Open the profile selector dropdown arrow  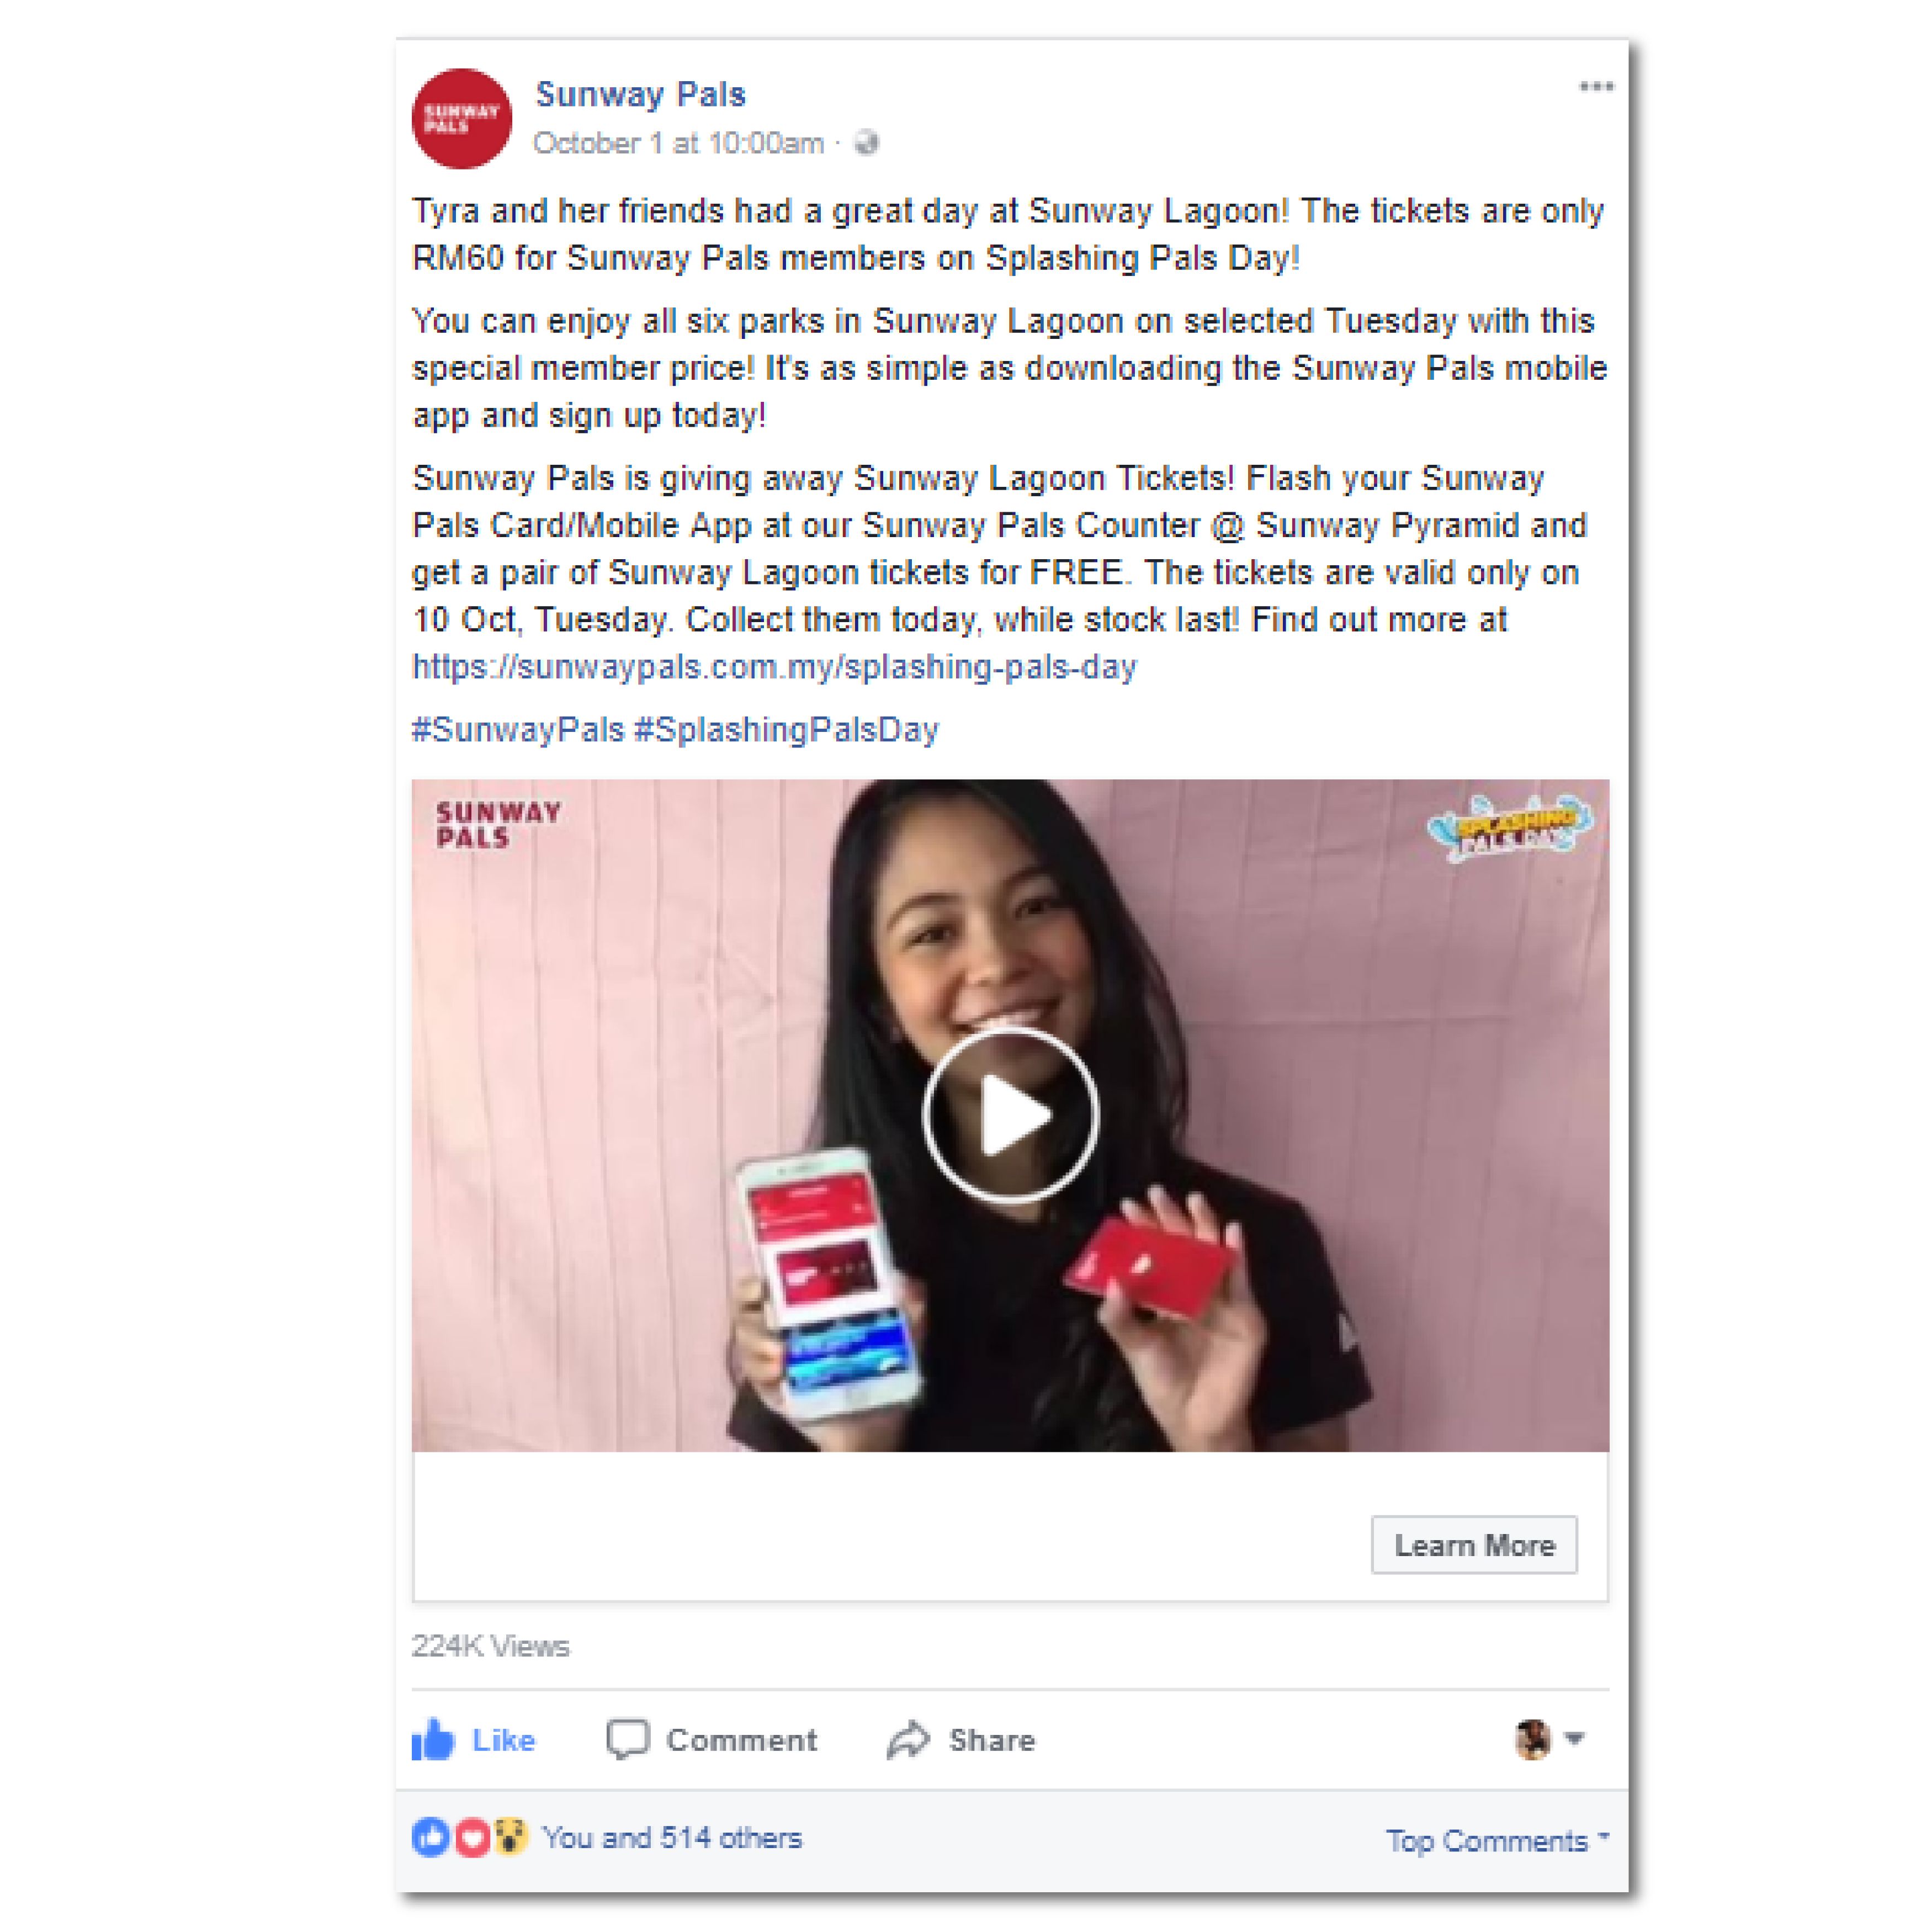(1574, 1738)
